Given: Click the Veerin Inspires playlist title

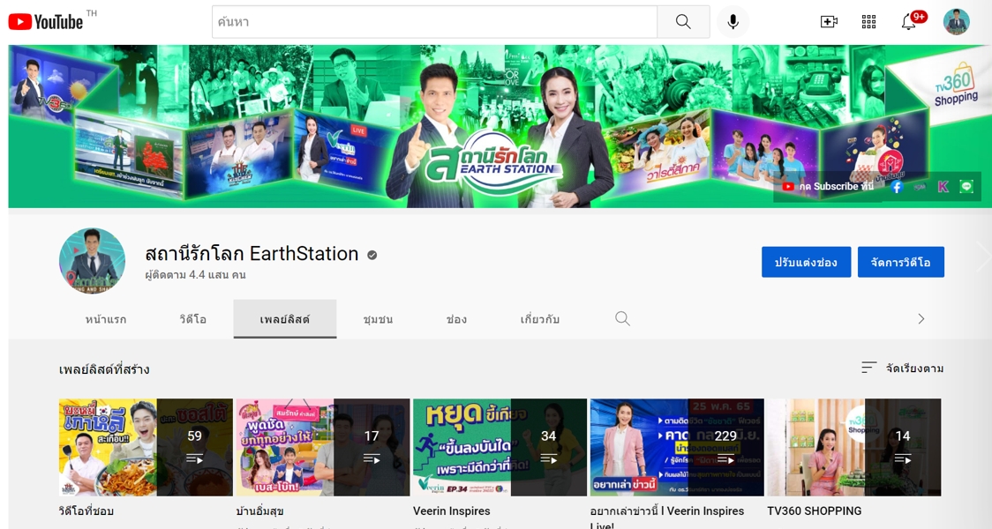Looking at the screenshot, I should tap(452, 510).
